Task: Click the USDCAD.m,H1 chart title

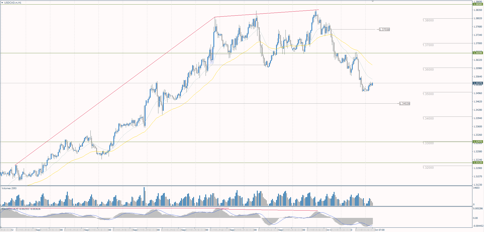Action: (13, 3)
